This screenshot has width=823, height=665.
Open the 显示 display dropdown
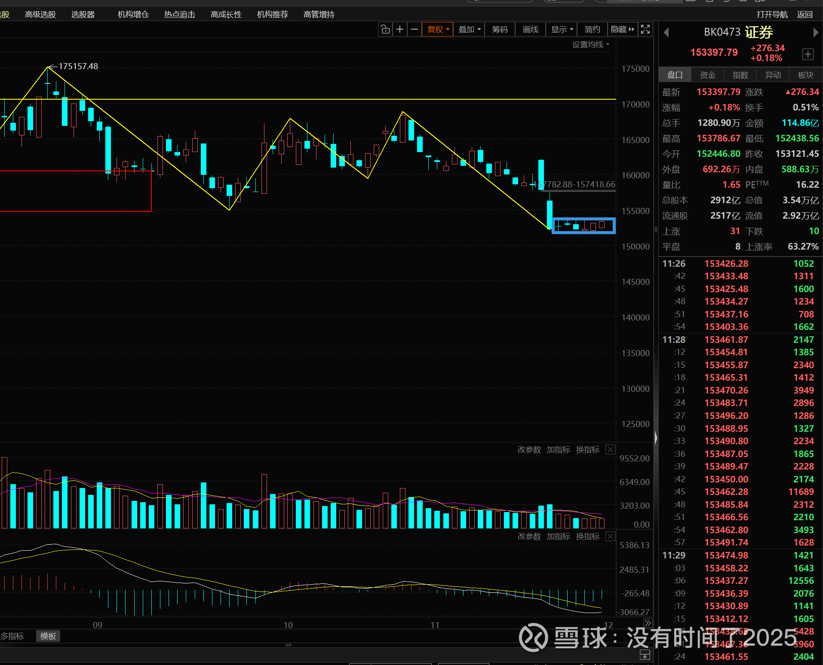click(x=562, y=29)
